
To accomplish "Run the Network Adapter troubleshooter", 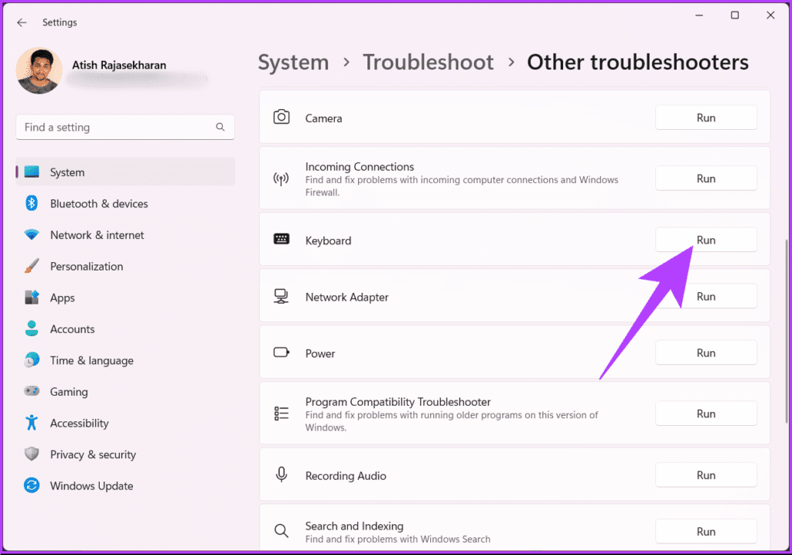I will click(x=705, y=296).
